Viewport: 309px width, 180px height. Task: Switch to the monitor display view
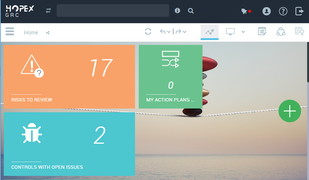pos(230,32)
